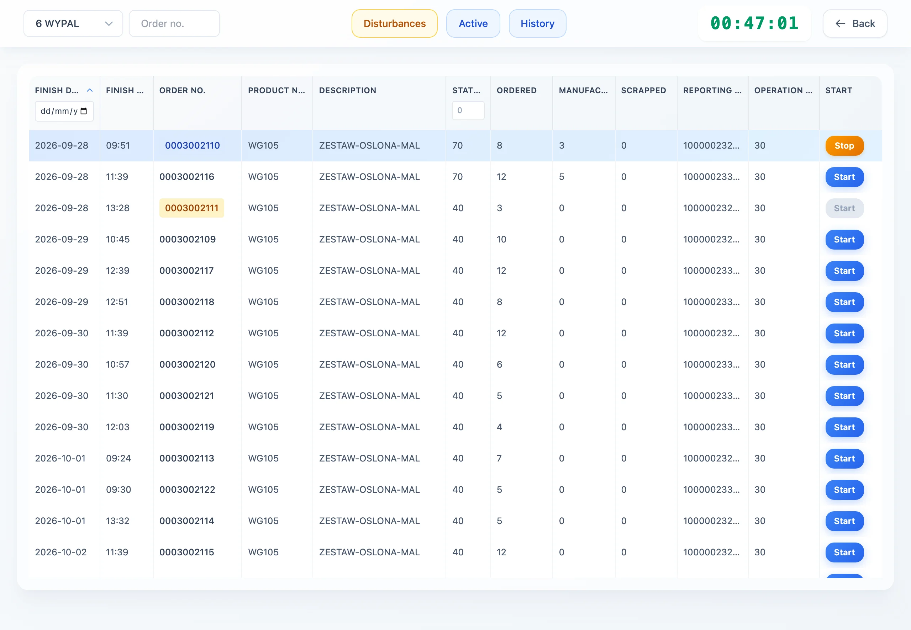Image resolution: width=911 pixels, height=630 pixels.
Task: Start order 0003002113
Action: tap(844, 458)
